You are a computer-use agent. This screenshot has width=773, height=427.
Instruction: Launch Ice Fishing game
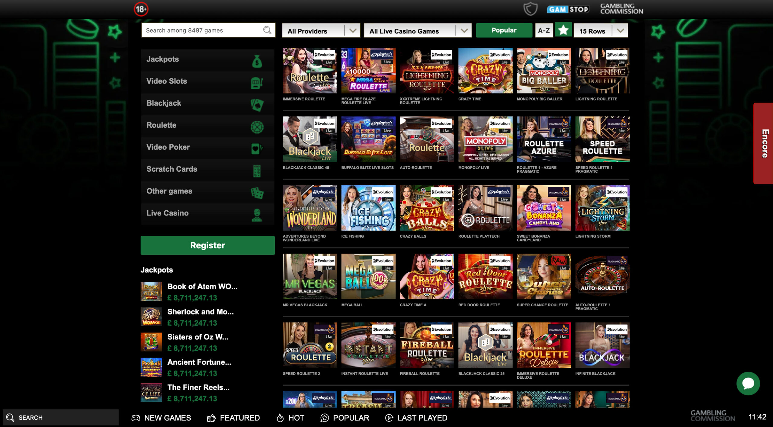(x=368, y=208)
